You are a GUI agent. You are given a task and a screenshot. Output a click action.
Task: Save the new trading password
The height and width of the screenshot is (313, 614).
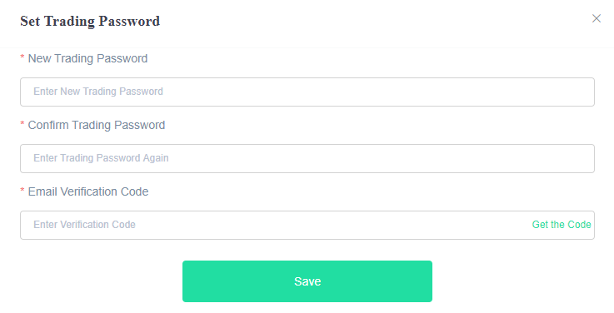click(x=307, y=281)
